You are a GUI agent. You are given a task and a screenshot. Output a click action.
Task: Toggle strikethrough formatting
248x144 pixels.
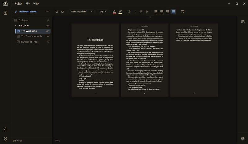147,12
